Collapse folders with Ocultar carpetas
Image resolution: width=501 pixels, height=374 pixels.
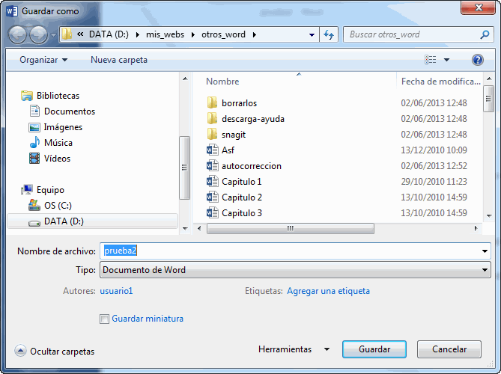(x=55, y=351)
